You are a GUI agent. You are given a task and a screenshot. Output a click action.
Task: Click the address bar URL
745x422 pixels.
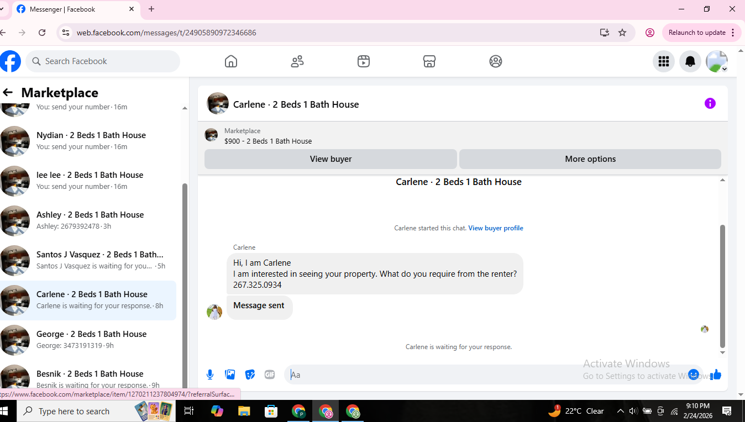166,33
